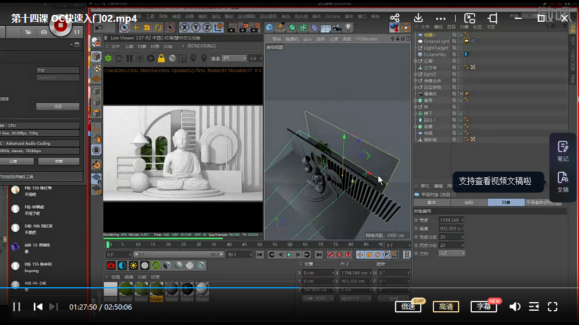Viewport: 579px width, 325px height.
Task: Go to timeline start
Action: click(x=260, y=255)
